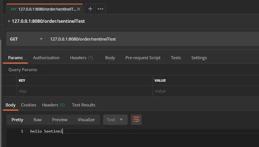Expand the request name disclosure triangle
Viewport: 259px width, 147px height.
(x=9, y=21)
